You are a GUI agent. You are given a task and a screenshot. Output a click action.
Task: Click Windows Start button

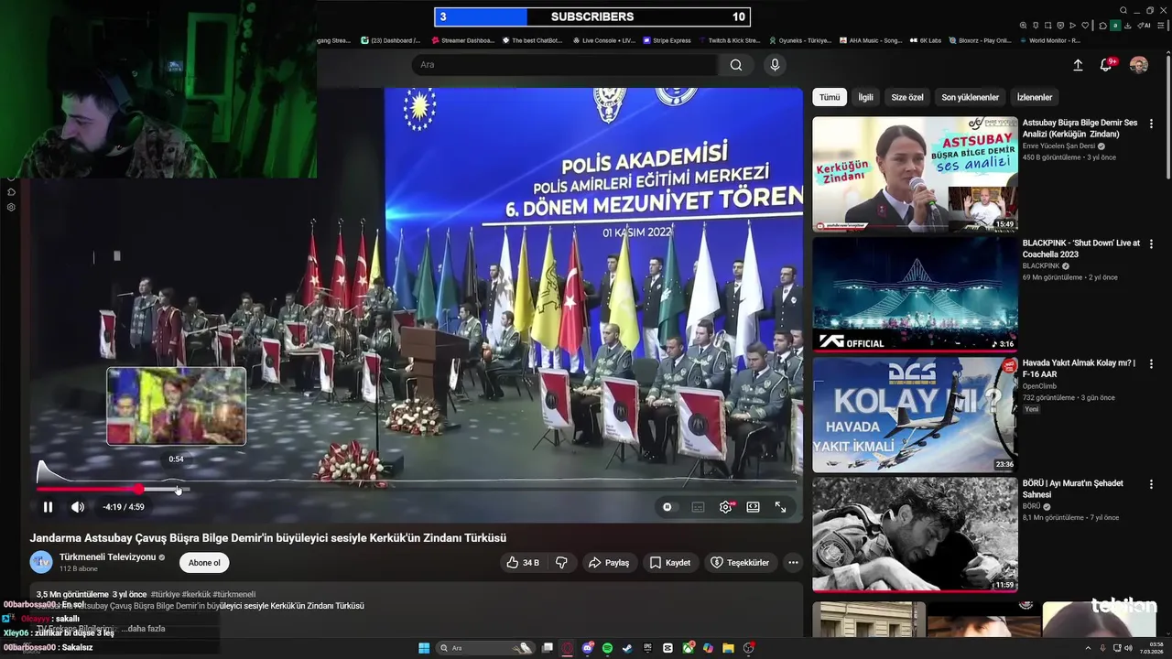424,648
